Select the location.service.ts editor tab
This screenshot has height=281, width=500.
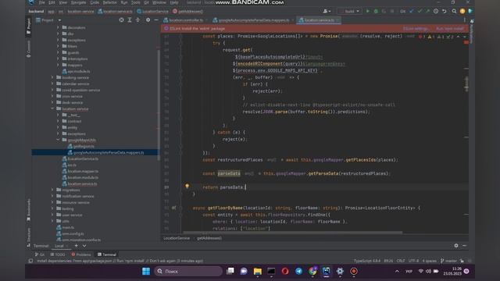[319, 20]
